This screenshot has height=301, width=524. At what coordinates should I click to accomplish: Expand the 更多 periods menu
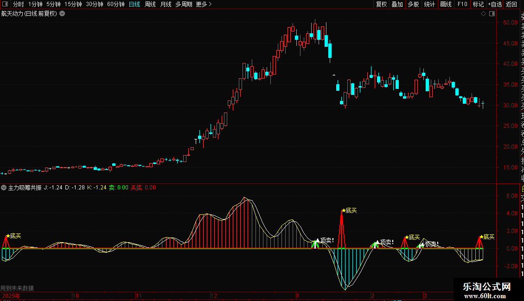click(x=204, y=4)
